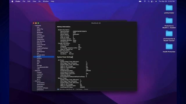Select NVMExpress in the sidebar

[41, 51]
